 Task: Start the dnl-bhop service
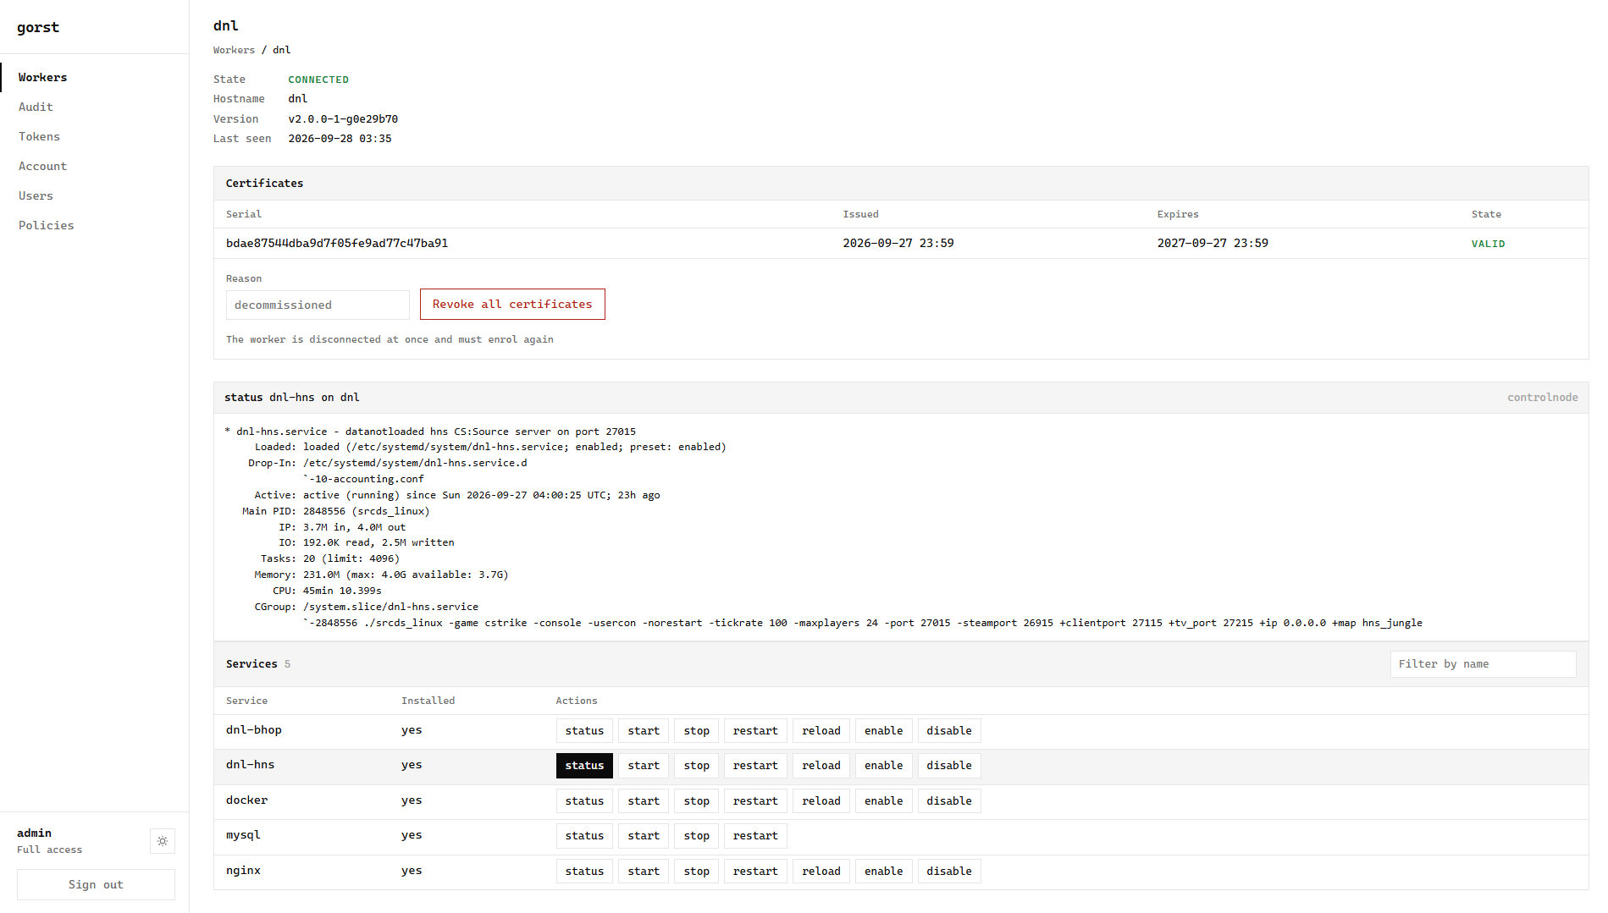coord(644,731)
